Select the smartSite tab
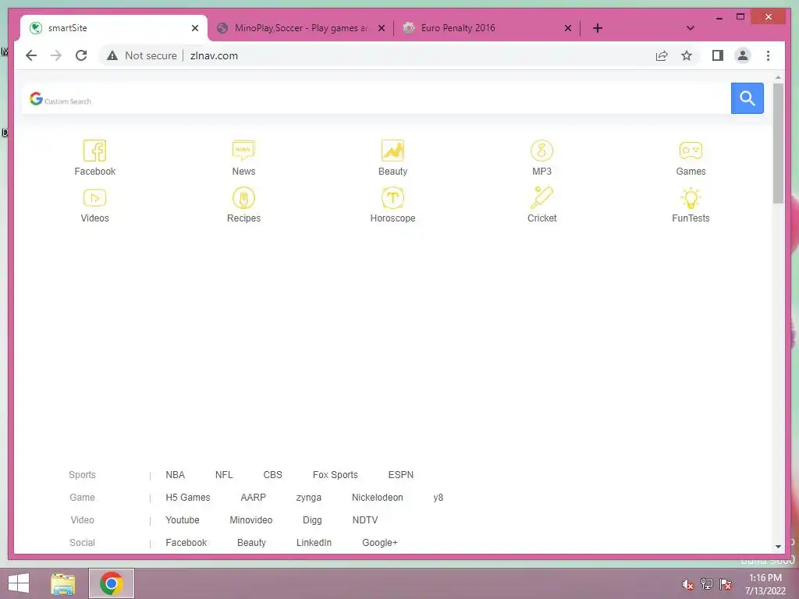The image size is (799, 599). 114,28
